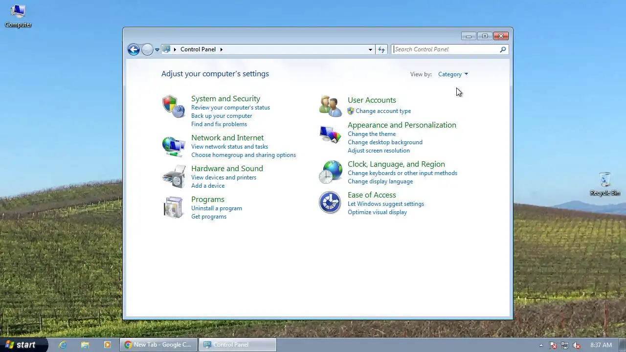This screenshot has height=352, width=626.
Task: Open Programs heading
Action: [x=208, y=199]
